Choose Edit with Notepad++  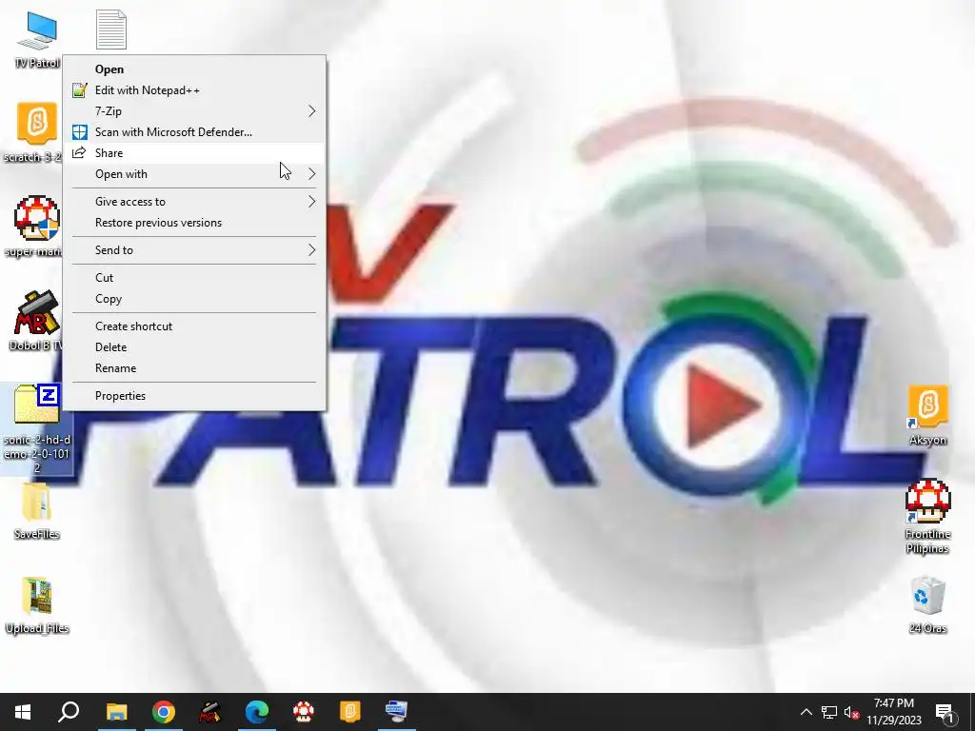pos(194,90)
